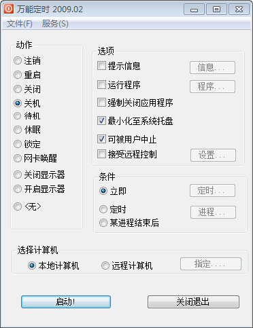Click the 启动! button

click(x=66, y=302)
